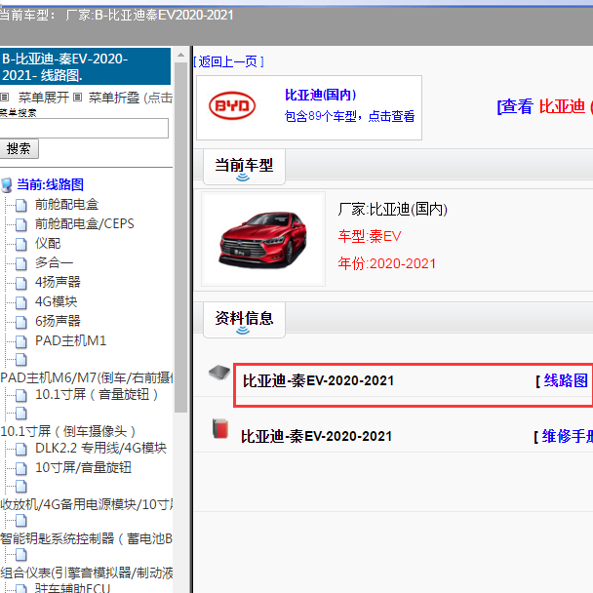Open 10.1寸屏（倒车摄像头）tree item
The width and height of the screenshot is (593, 593).
point(68,431)
